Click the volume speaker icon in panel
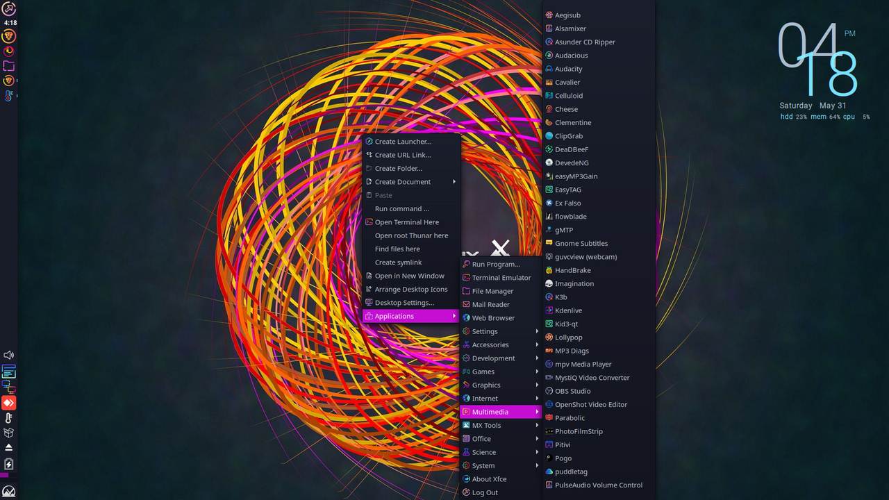 [8, 356]
